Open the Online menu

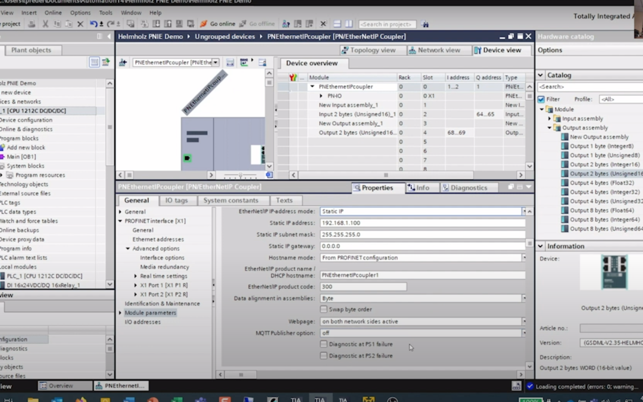point(53,13)
